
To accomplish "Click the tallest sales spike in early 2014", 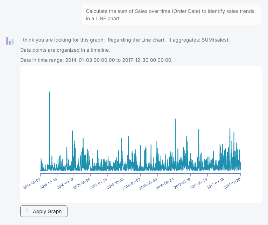I will coord(49,93).
